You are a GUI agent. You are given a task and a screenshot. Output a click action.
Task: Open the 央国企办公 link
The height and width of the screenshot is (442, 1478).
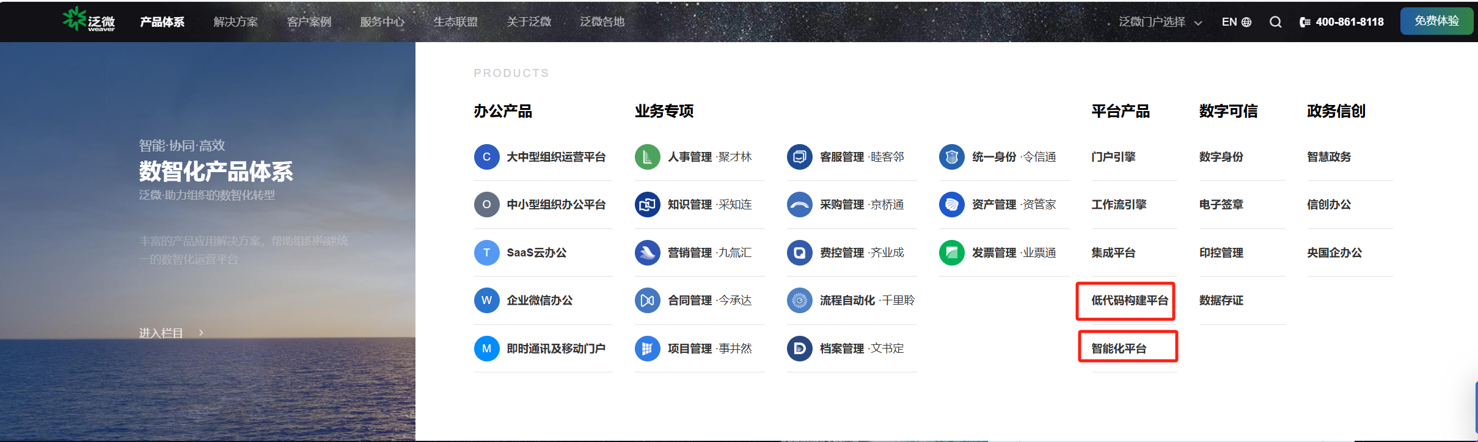(x=1334, y=253)
